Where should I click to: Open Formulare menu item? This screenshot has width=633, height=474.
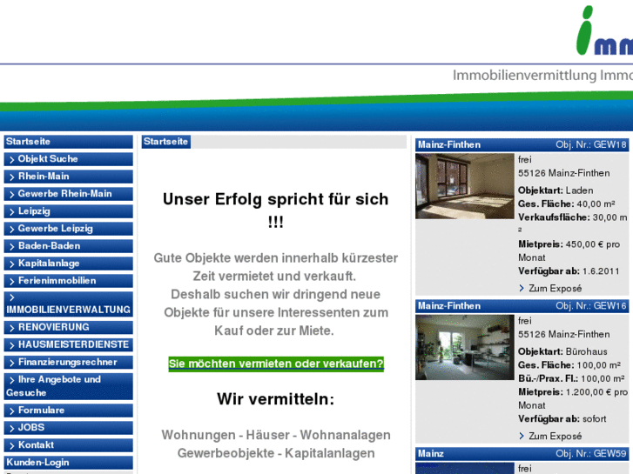[68, 411]
